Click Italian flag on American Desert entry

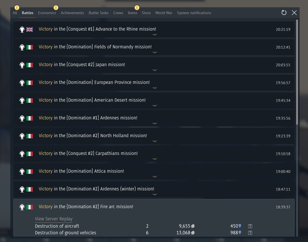click(30, 100)
